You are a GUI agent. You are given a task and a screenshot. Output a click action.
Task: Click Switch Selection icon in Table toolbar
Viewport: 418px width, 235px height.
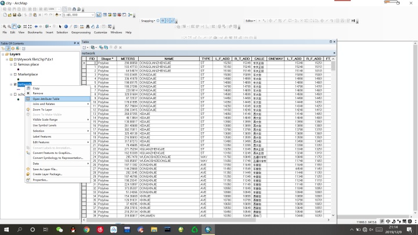pyautogui.click(x=106, y=48)
